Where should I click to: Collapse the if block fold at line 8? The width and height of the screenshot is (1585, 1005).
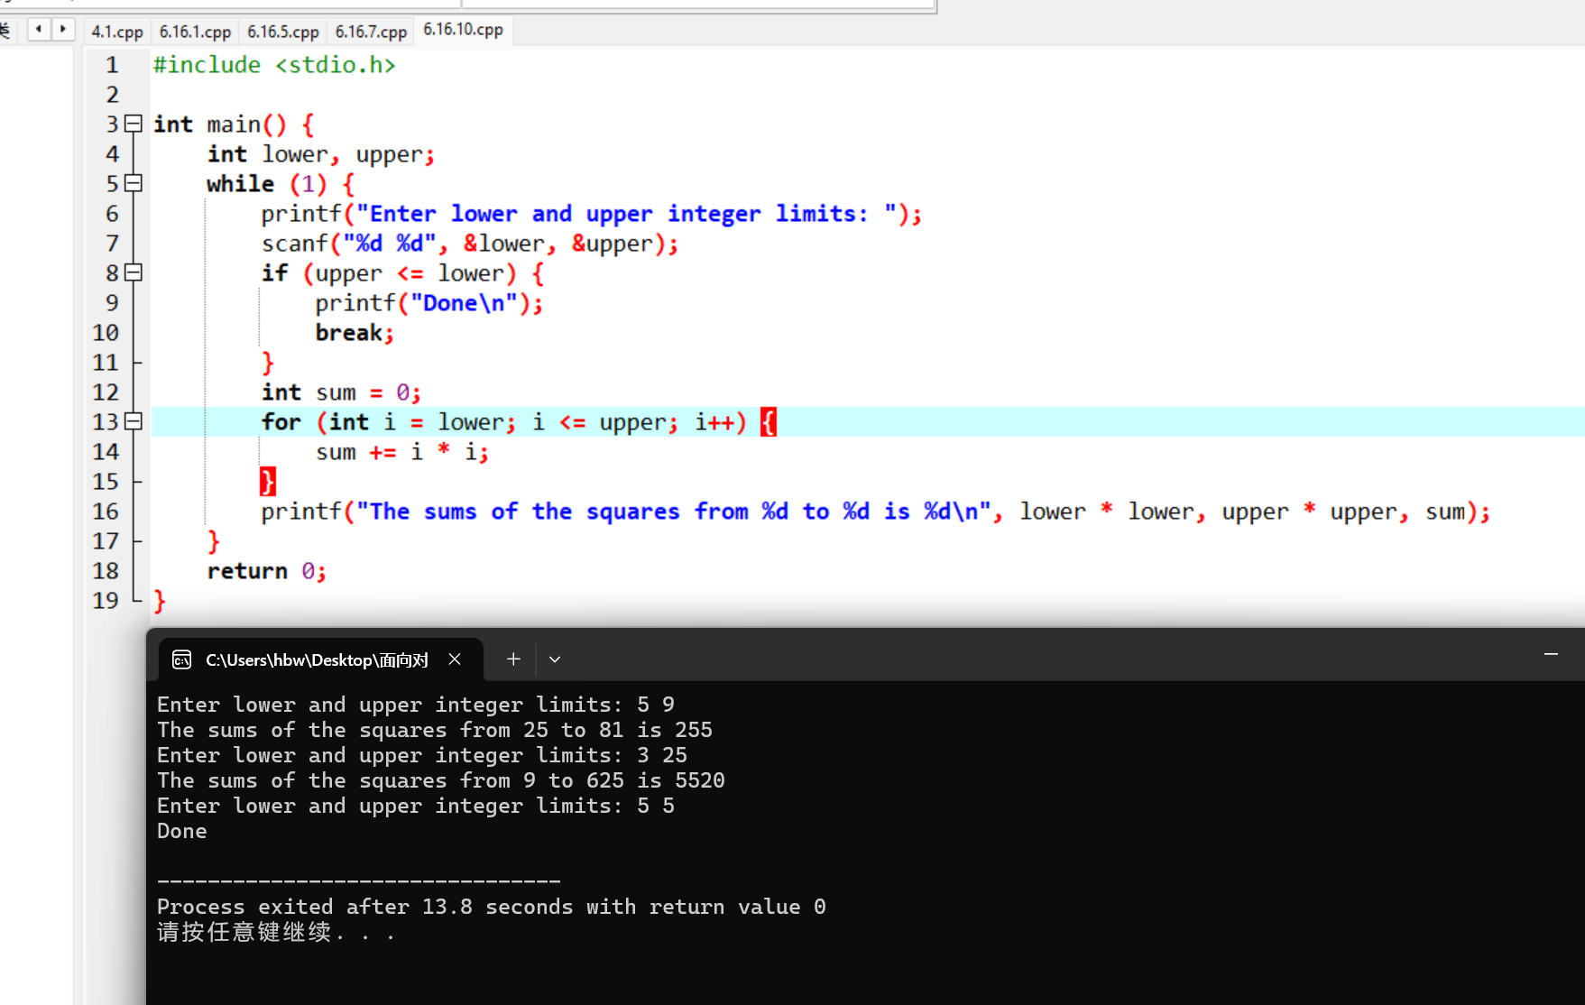(134, 272)
